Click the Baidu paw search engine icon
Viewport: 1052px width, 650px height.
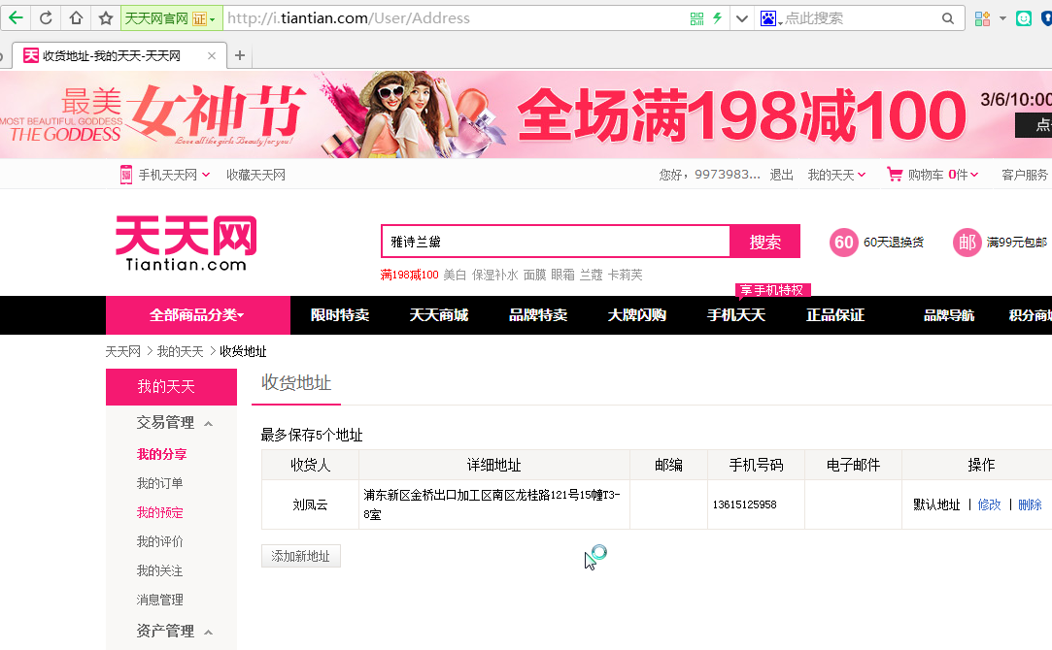[x=768, y=18]
